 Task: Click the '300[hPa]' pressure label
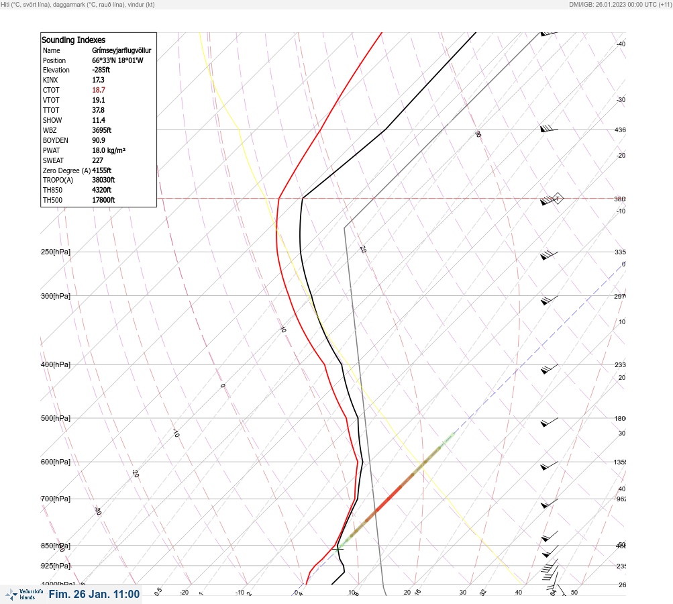56,296
